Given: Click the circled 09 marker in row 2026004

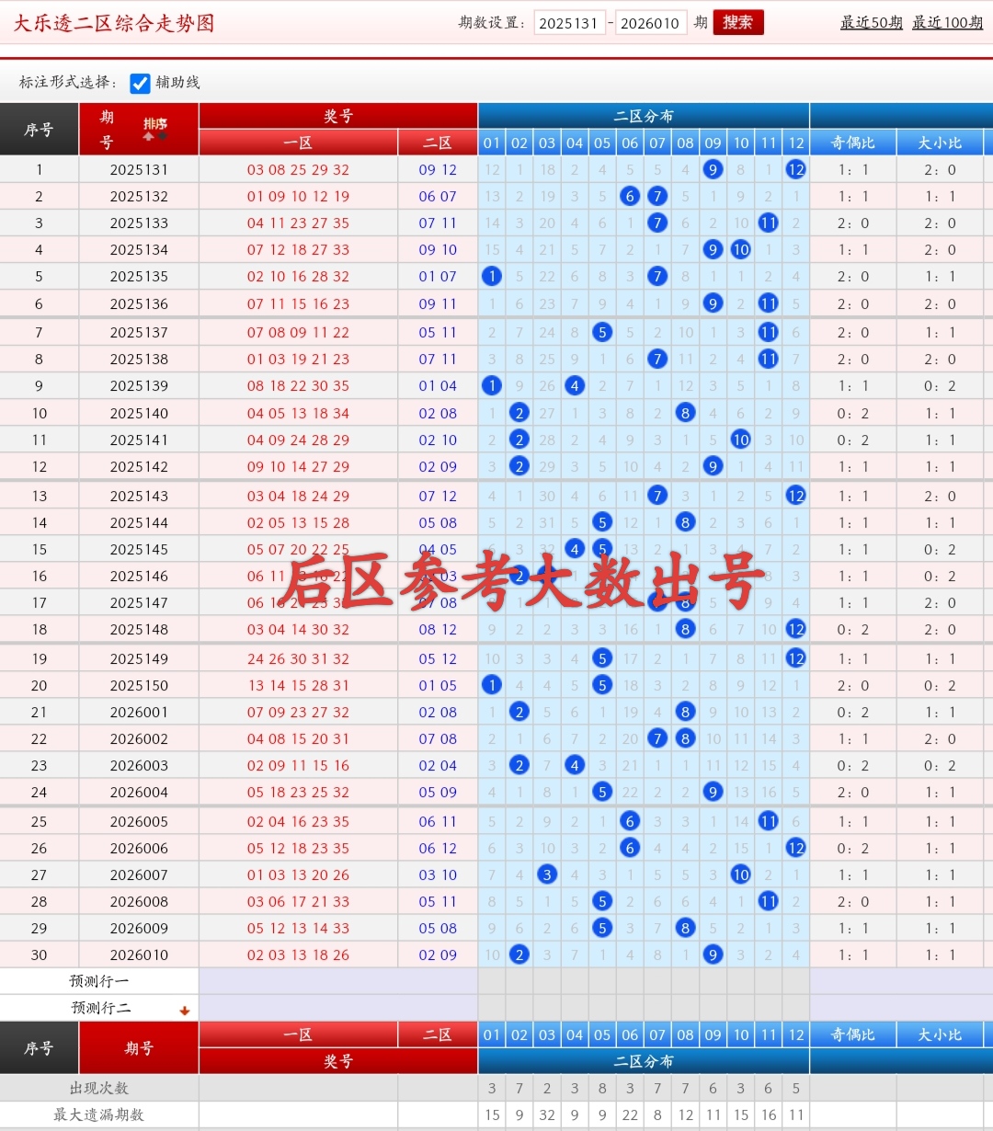Looking at the screenshot, I should 713,792.
